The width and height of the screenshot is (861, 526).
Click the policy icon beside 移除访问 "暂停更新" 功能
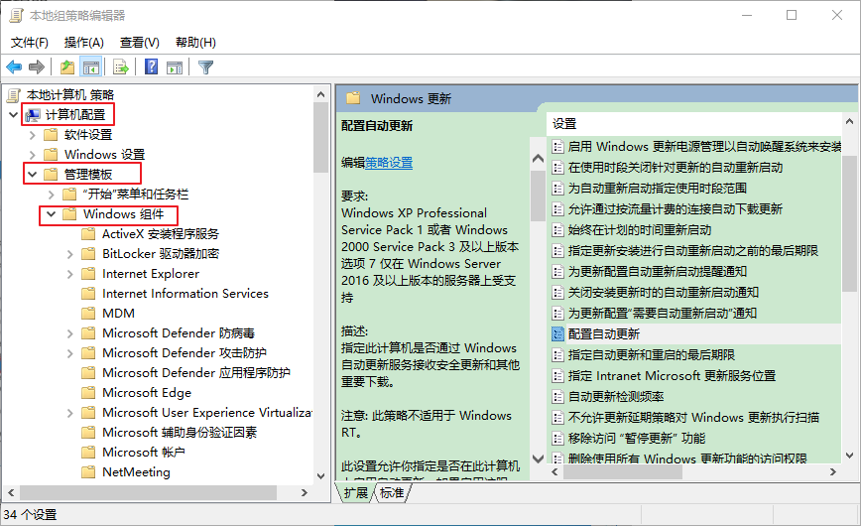(x=557, y=438)
